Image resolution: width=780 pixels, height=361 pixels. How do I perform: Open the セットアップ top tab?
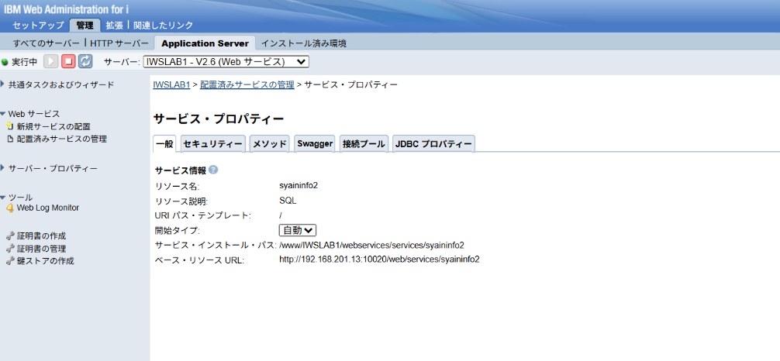[38, 26]
